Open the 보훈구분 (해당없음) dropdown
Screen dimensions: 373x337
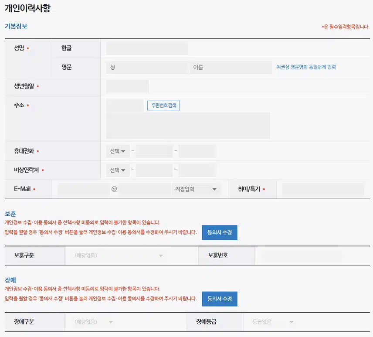click(118, 255)
